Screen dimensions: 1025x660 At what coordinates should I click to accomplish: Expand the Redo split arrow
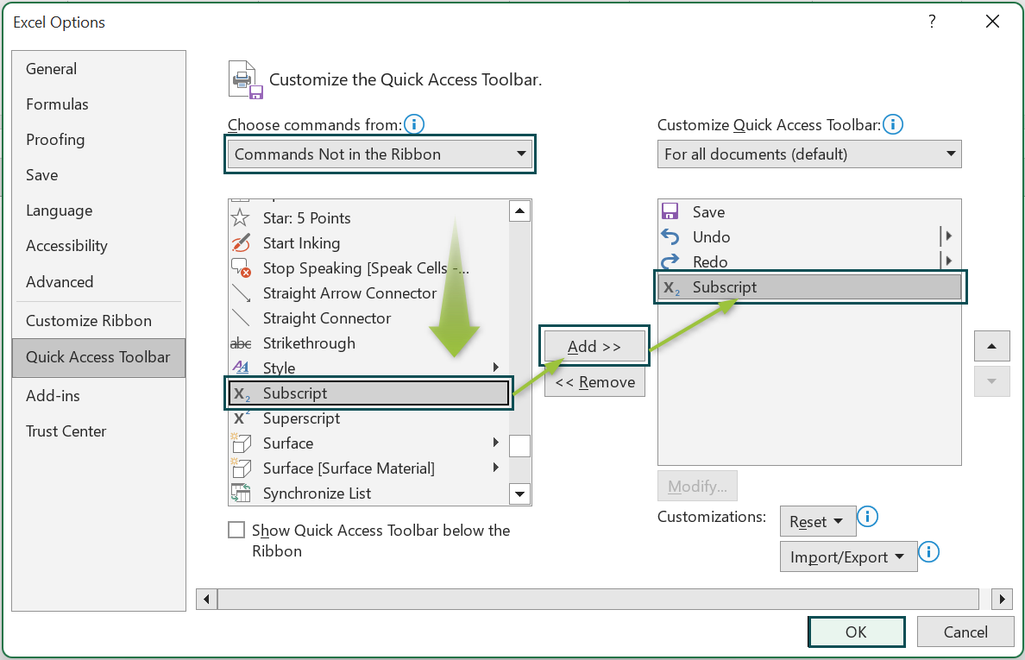tap(947, 261)
